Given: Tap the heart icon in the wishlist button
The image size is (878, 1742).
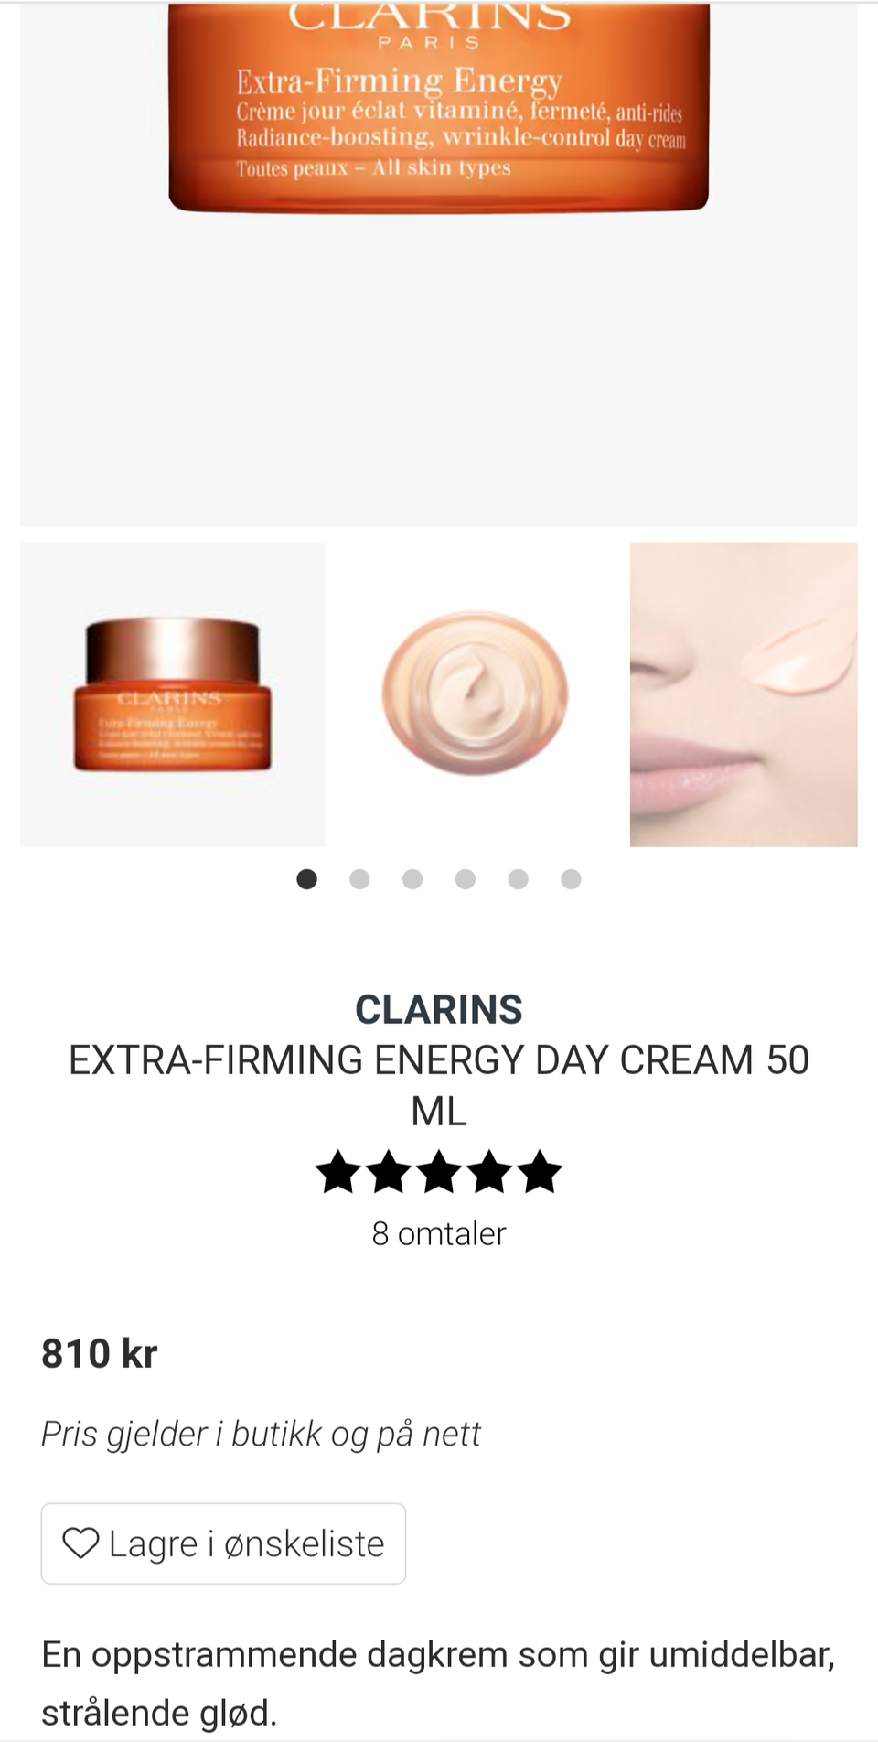Looking at the screenshot, I should point(80,1543).
